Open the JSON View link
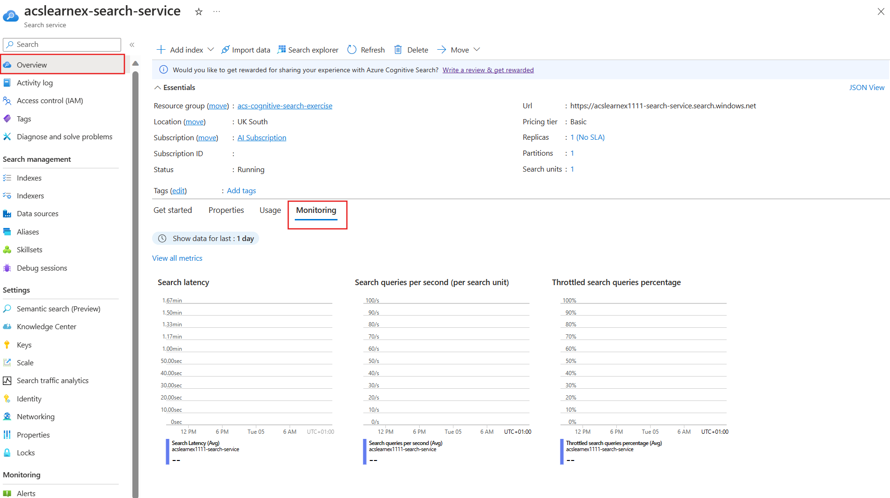This screenshot has height=498, width=890. (867, 88)
